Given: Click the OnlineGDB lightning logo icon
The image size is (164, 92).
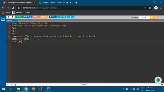Looking at the screenshot, I should coord(3,19).
